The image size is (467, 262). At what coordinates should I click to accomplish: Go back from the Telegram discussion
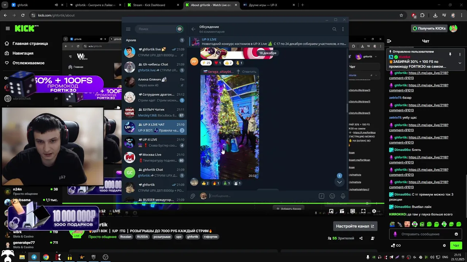[x=193, y=29]
